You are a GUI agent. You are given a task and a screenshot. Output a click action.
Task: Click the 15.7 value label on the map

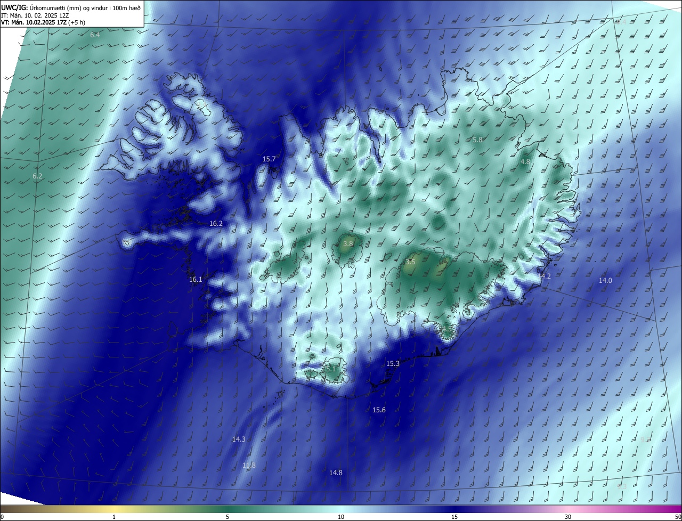tap(269, 159)
